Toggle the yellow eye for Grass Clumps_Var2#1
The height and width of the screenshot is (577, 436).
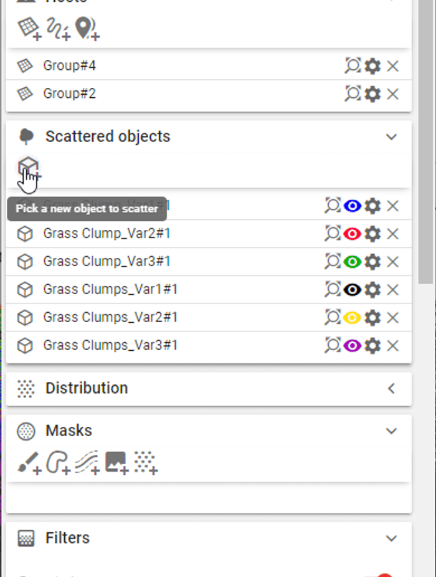click(353, 317)
